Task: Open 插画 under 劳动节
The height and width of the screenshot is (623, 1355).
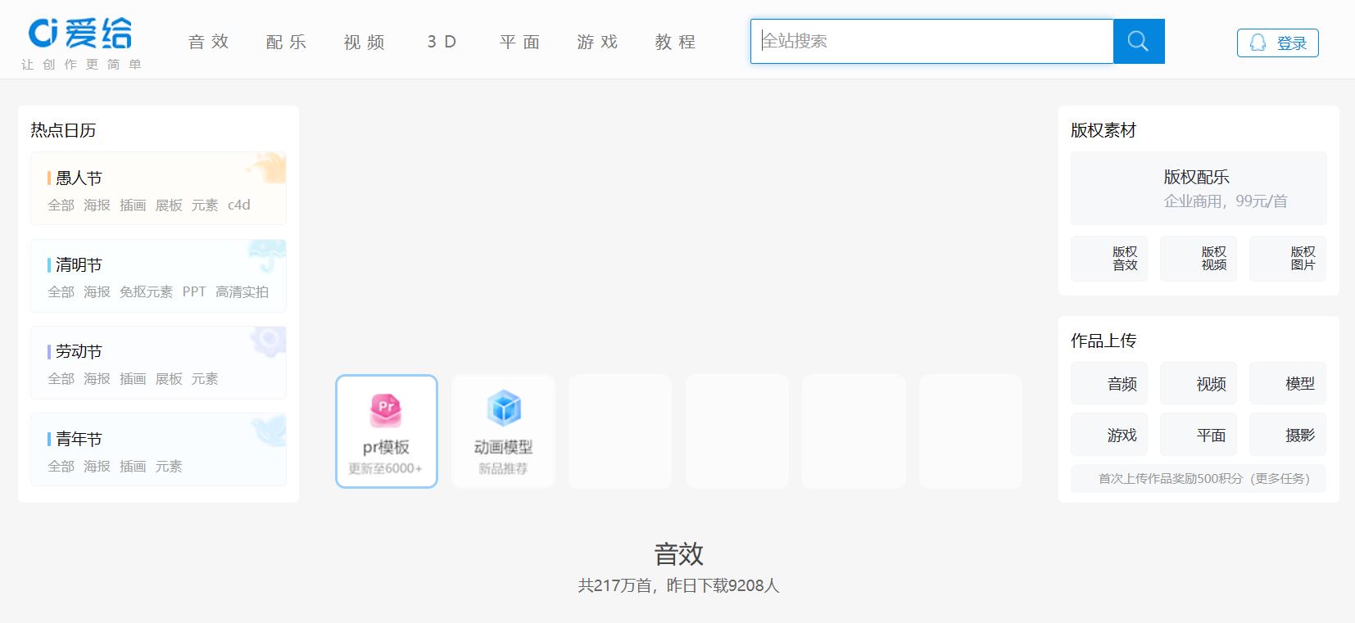Action: [x=133, y=378]
